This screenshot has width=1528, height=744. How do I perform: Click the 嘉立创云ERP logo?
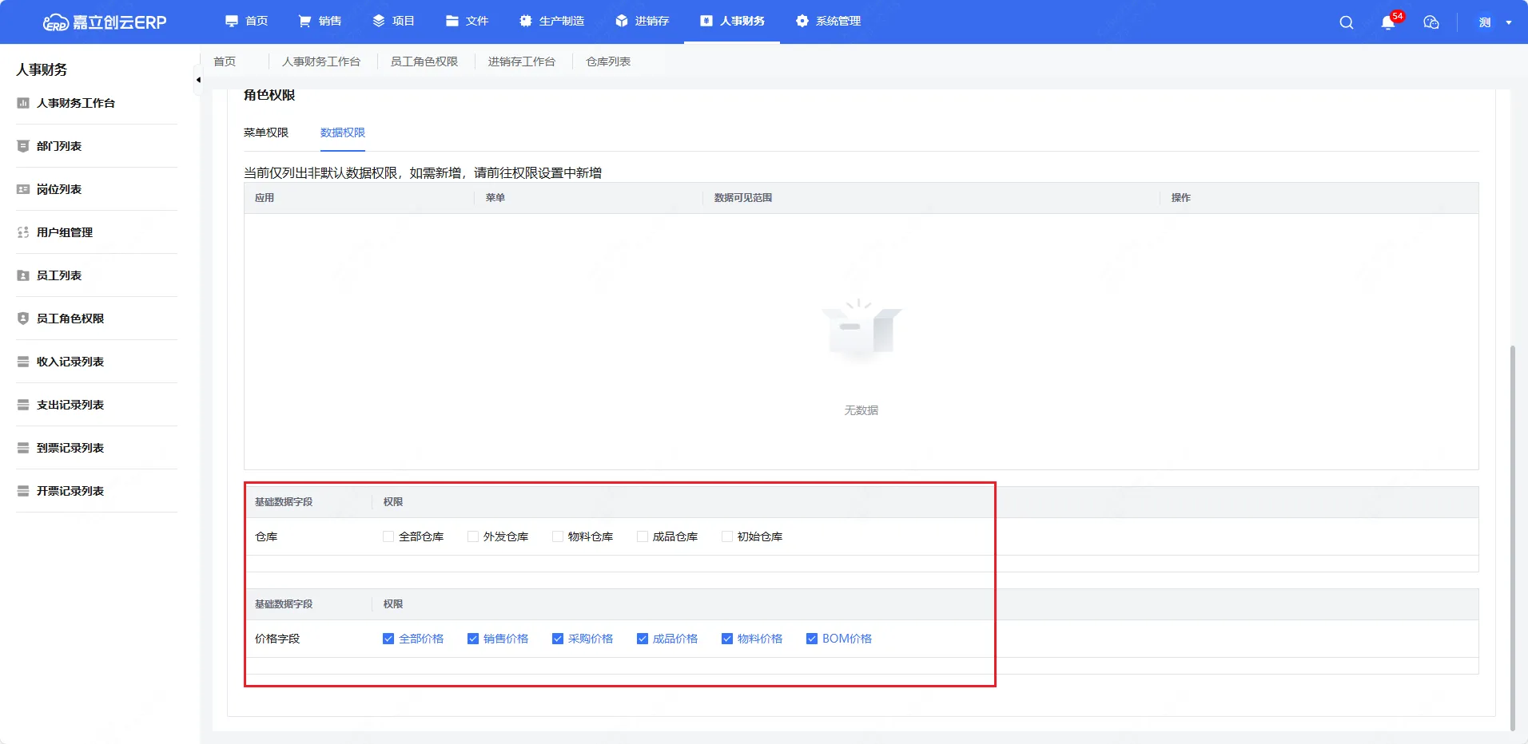[x=105, y=22]
